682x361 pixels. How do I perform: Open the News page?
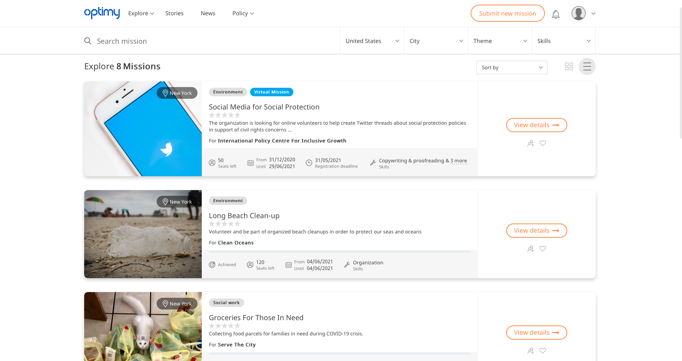pyautogui.click(x=208, y=13)
